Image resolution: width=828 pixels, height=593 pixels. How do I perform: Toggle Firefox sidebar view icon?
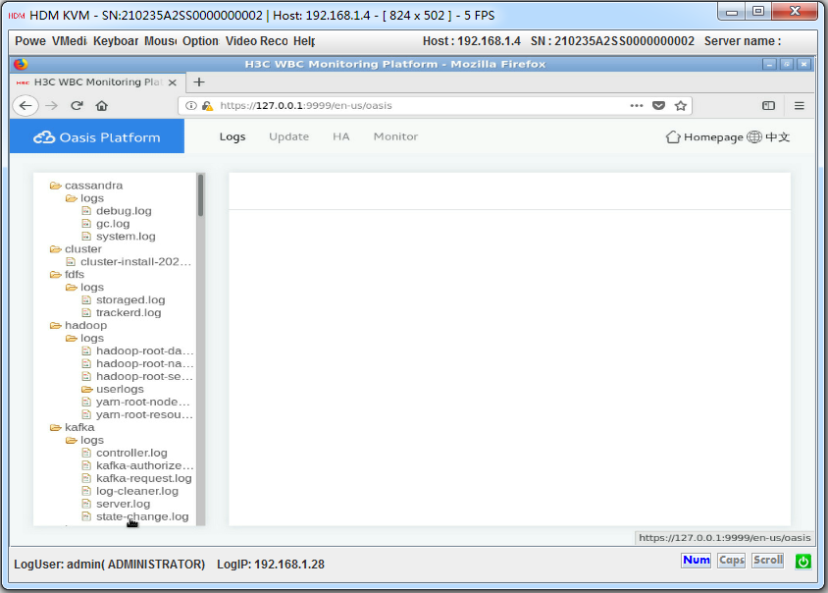click(x=768, y=106)
